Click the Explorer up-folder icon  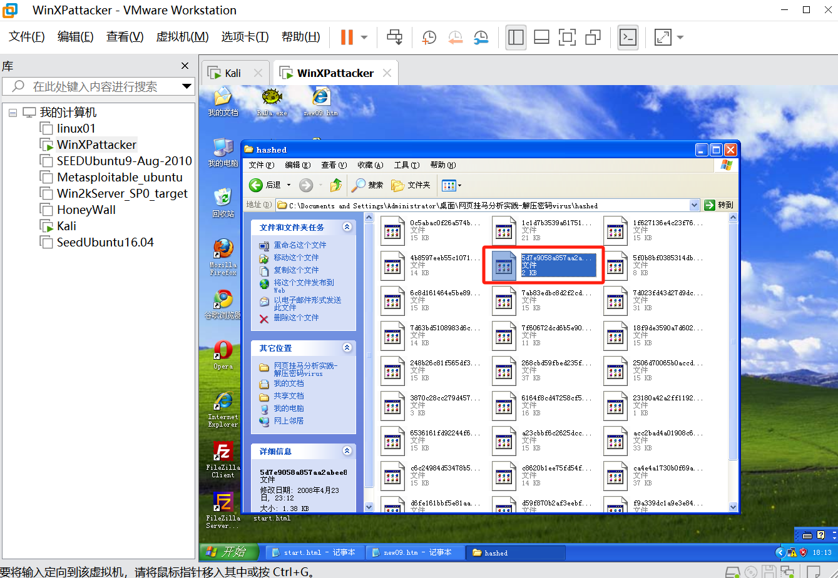pos(336,185)
